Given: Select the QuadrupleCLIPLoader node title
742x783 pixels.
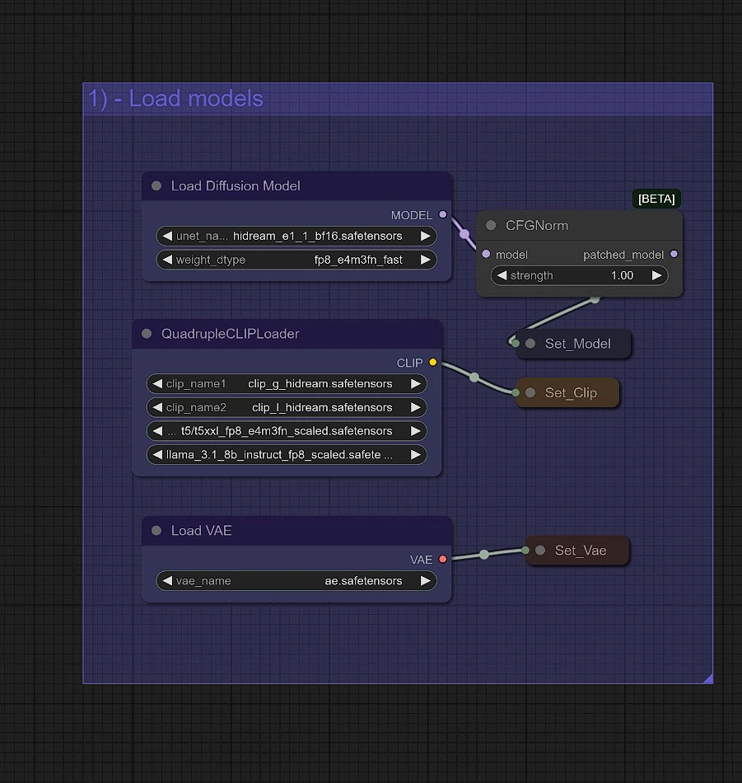Looking at the screenshot, I should pos(287,334).
